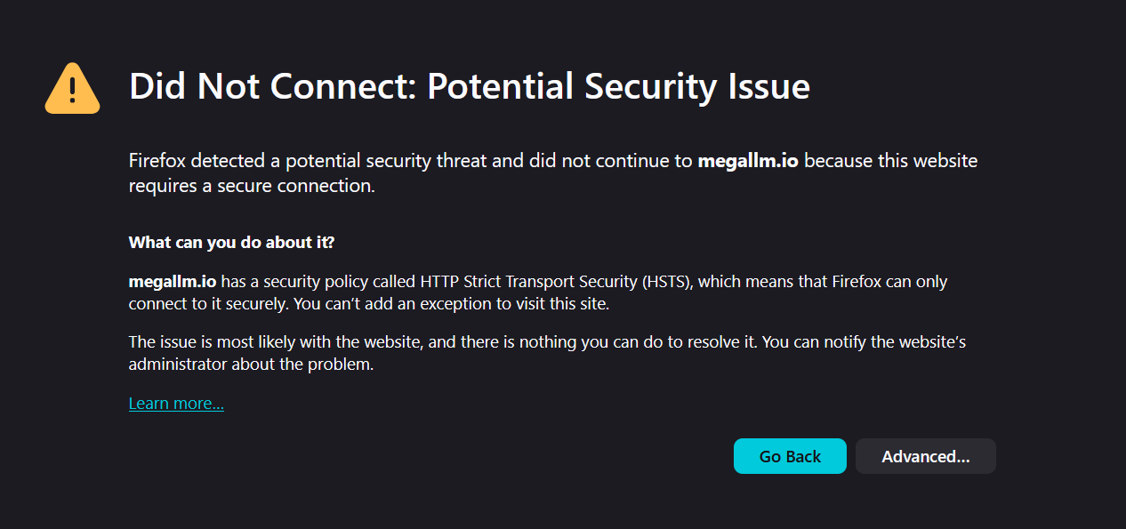
Task: Click the 'What can you do about it?' heading
Action: tap(231, 242)
